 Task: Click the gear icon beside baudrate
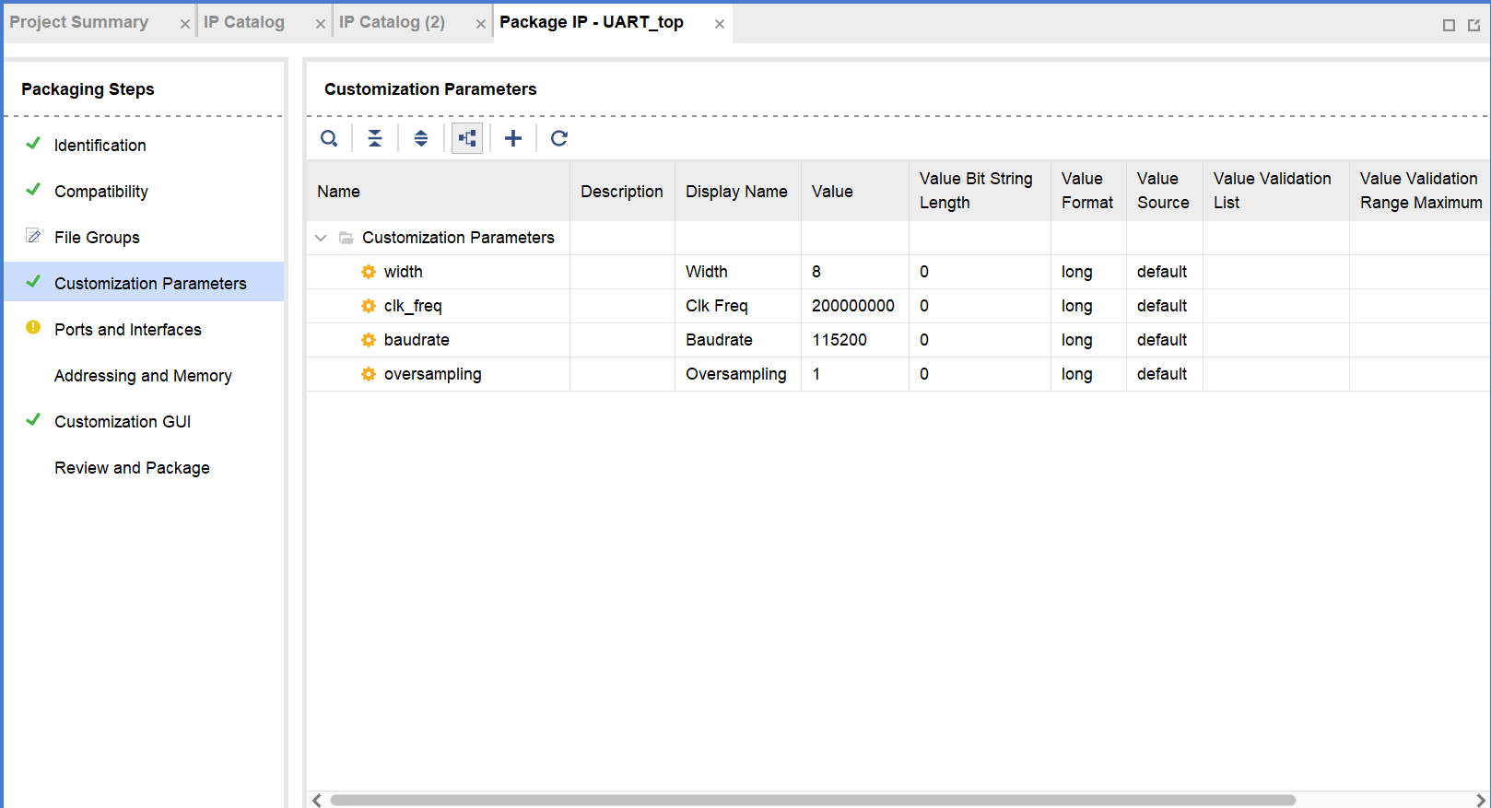point(369,340)
